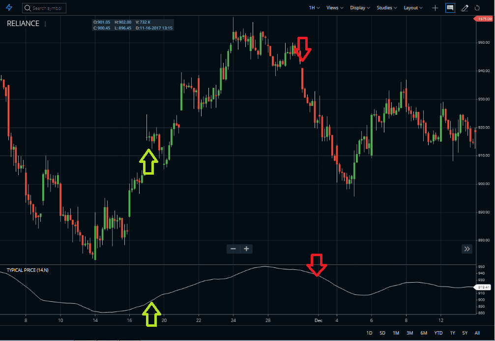This screenshot has height=341, width=495.
Task: Click the plus add-chart icon
Action: pos(435,8)
